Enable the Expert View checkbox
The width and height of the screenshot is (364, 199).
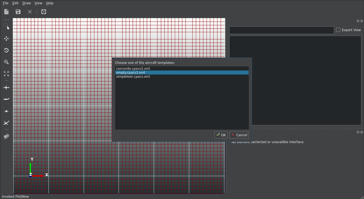click(338, 30)
